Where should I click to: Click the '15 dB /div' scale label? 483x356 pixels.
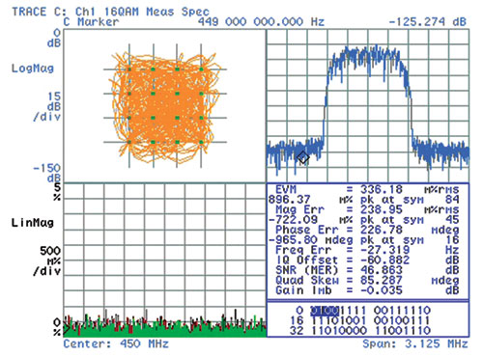point(47,106)
